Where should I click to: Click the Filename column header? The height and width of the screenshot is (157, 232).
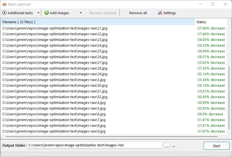pos(98,22)
